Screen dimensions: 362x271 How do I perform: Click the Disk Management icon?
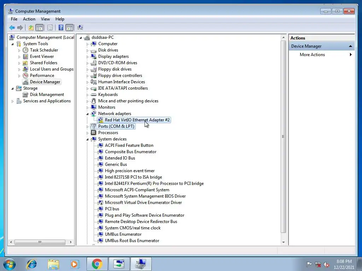(x=25, y=95)
